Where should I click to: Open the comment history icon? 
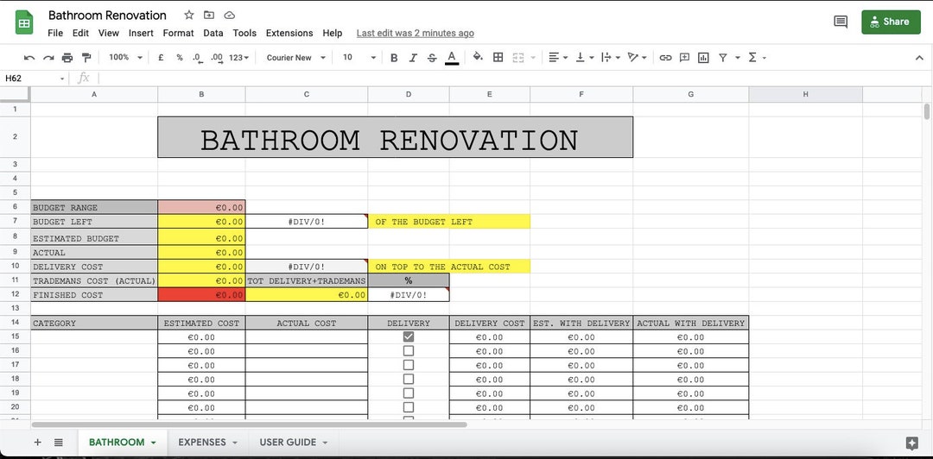(x=841, y=22)
